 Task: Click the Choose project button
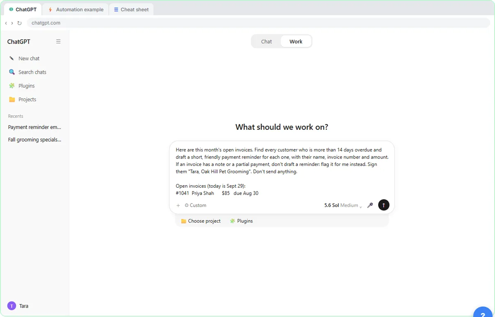pyautogui.click(x=201, y=221)
